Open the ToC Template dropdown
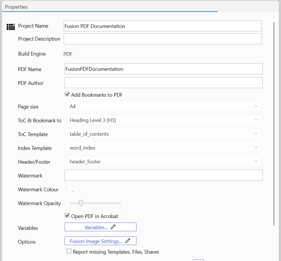The image size is (281, 261). click(163, 134)
